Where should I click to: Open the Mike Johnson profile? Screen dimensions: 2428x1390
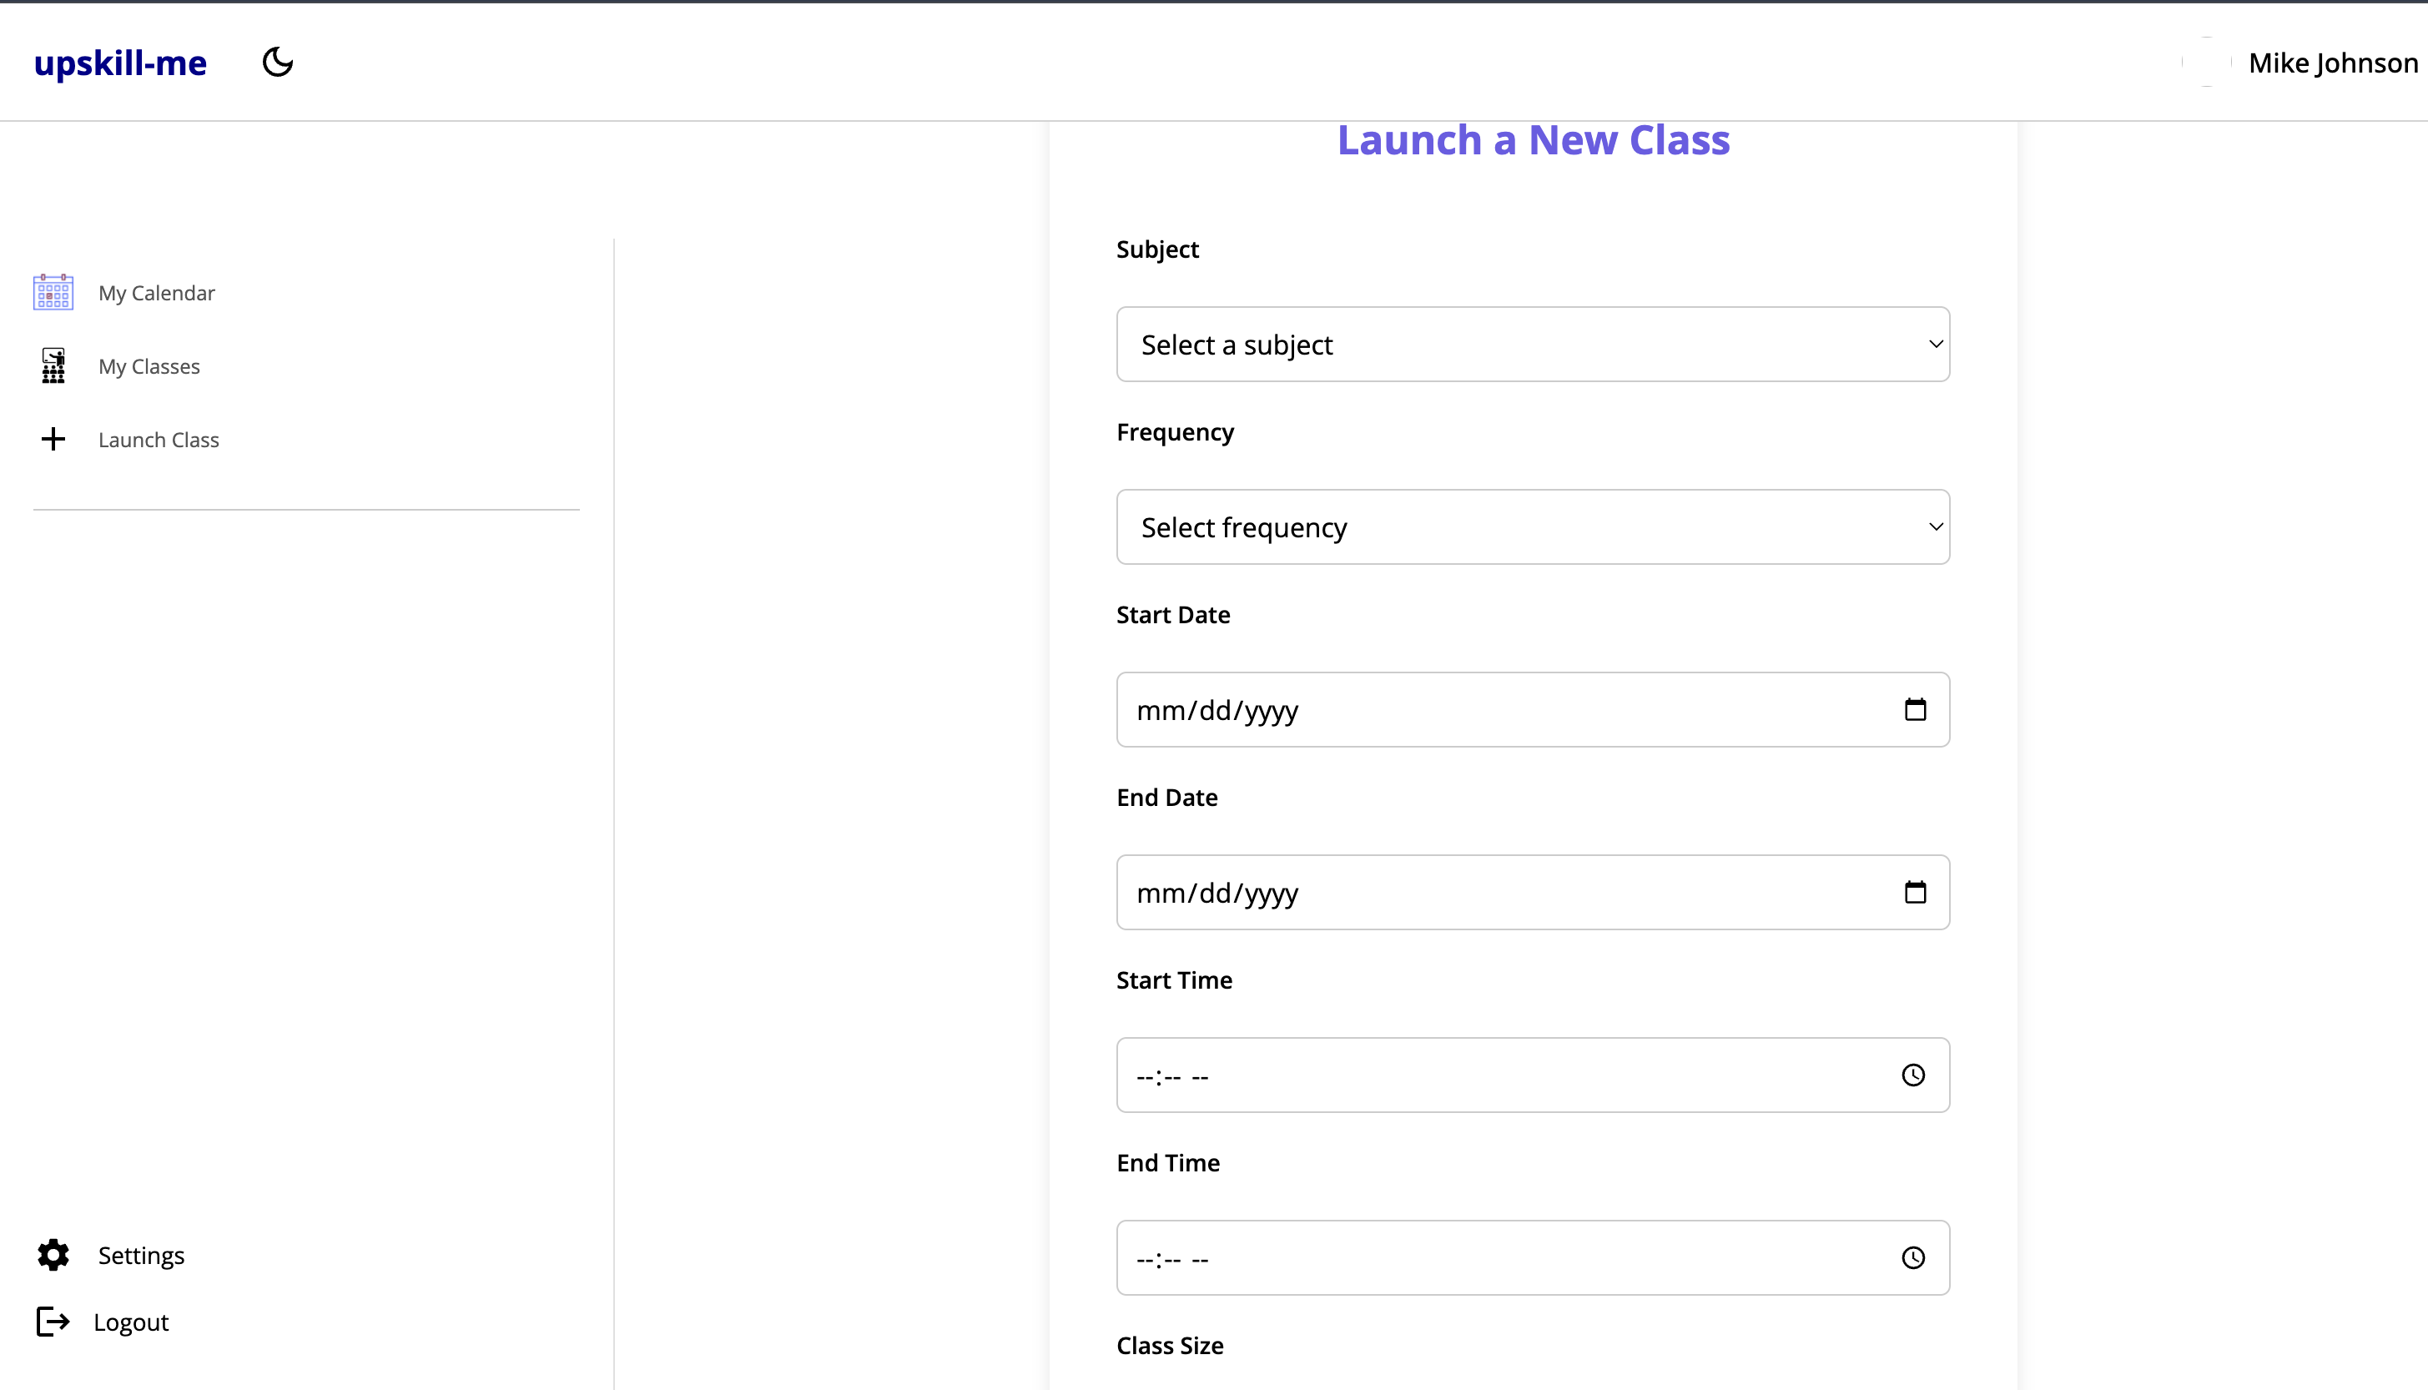pos(2331,63)
